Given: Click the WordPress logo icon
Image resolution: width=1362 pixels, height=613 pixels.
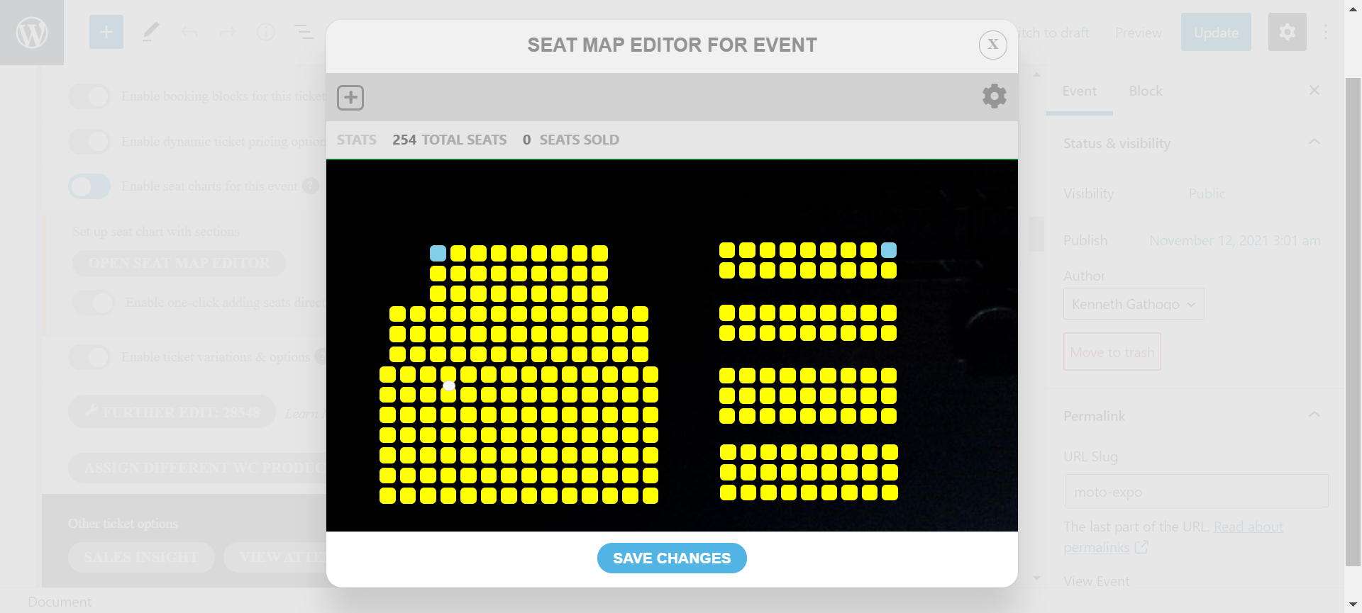Looking at the screenshot, I should [32, 33].
